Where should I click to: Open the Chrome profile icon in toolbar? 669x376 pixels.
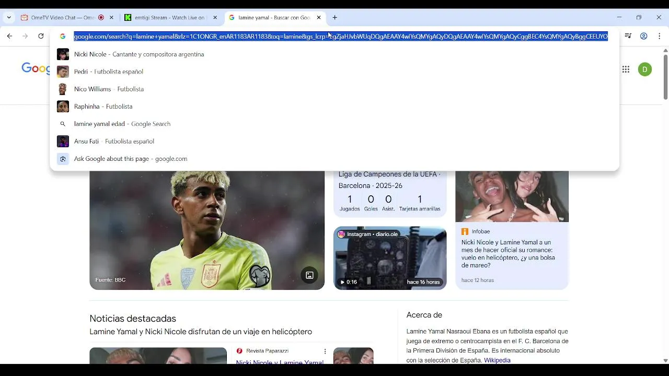click(644, 36)
